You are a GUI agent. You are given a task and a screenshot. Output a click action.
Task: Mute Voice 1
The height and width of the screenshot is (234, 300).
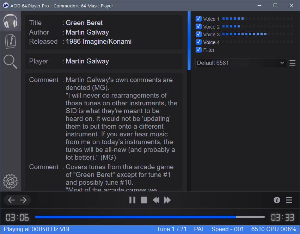(x=198, y=19)
